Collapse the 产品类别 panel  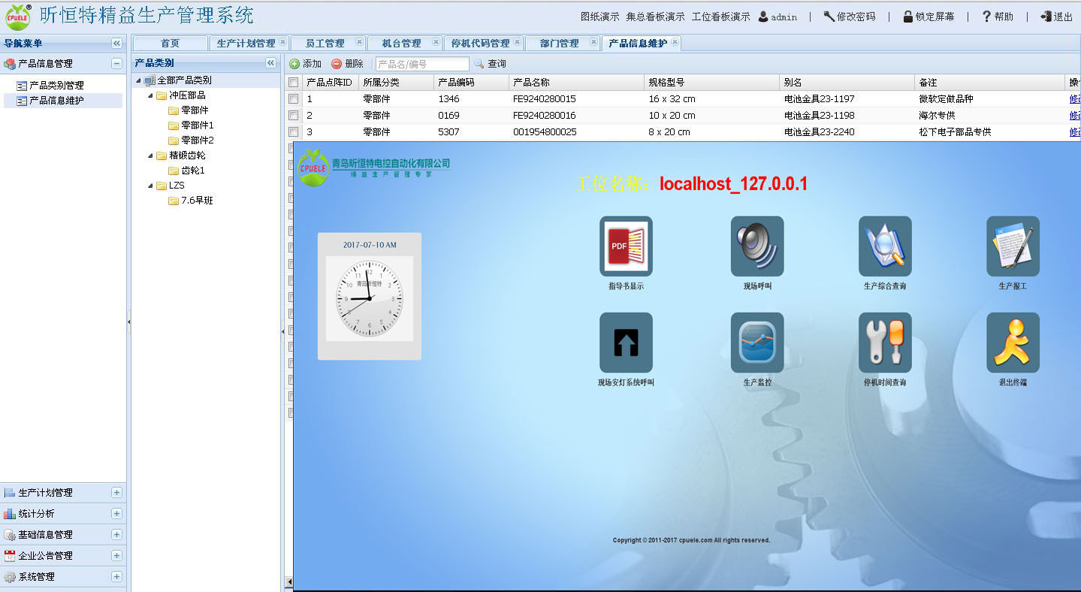pyautogui.click(x=271, y=63)
